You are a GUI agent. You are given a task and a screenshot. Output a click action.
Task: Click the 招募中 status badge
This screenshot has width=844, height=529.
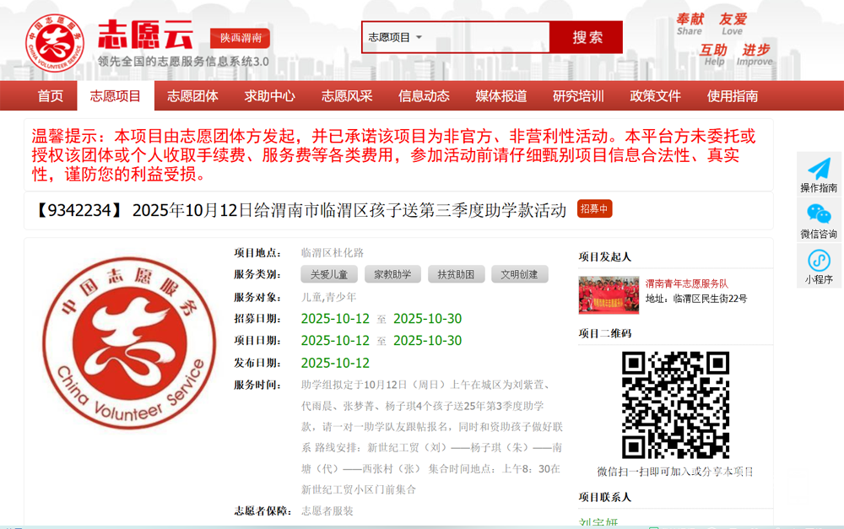[x=594, y=209]
